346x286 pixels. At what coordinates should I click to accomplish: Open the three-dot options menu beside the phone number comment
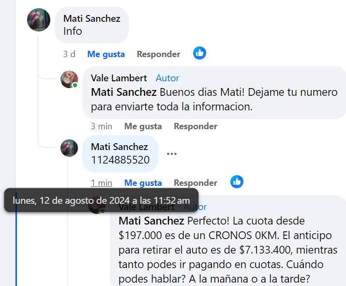tap(171, 154)
